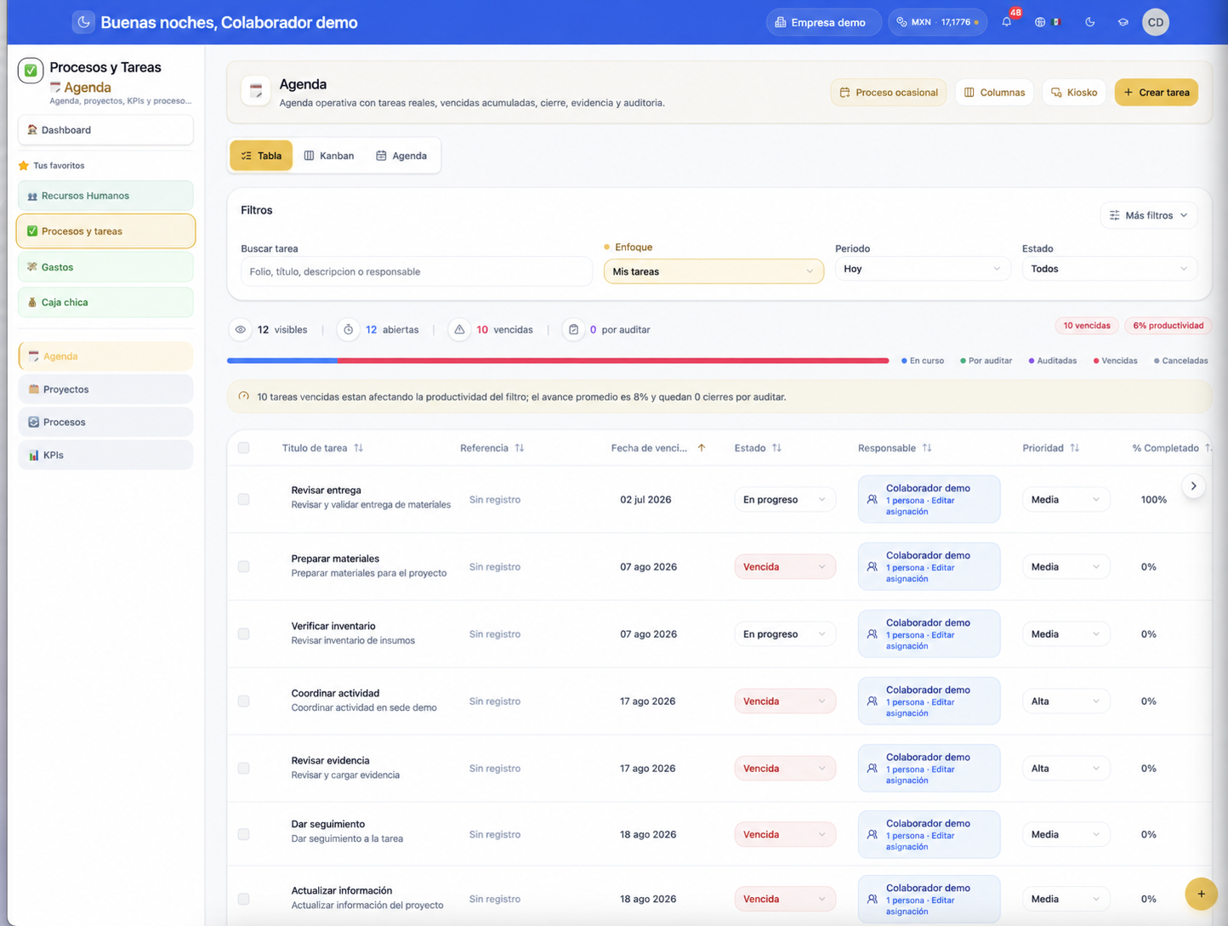This screenshot has height=926, width=1228.
Task: Sort by Prioridad column arrows
Action: click(x=1075, y=448)
